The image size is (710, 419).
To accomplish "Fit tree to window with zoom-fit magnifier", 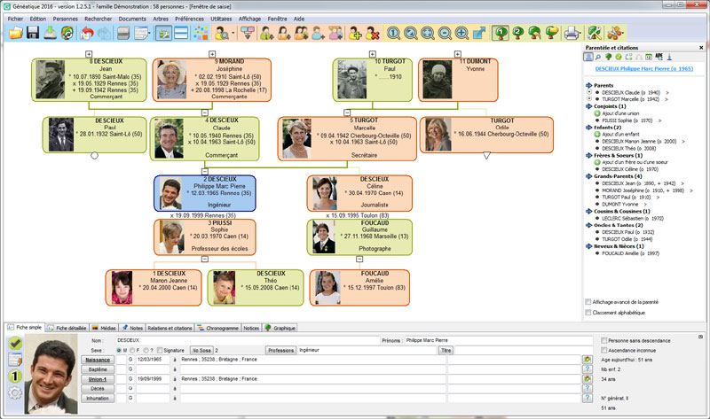I will click(428, 33).
